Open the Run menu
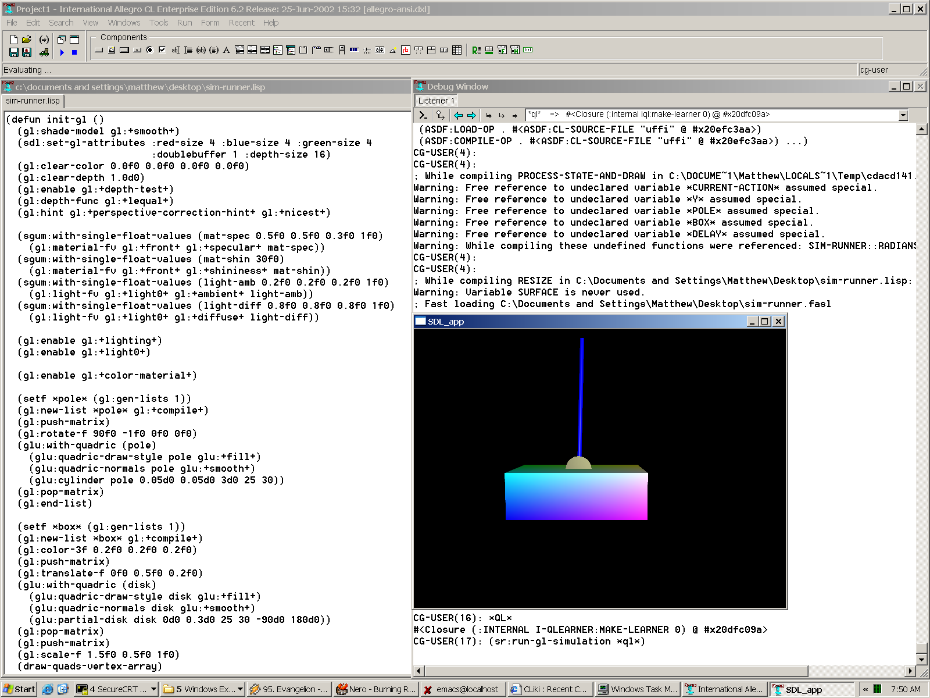Screen dimensions: 930x698 click(x=184, y=23)
